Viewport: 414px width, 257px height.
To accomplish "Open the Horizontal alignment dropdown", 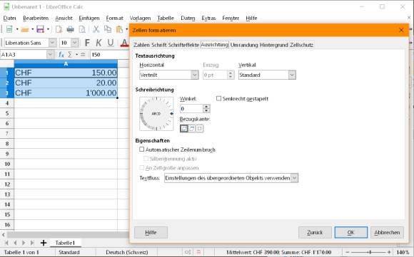I will coord(168,75).
